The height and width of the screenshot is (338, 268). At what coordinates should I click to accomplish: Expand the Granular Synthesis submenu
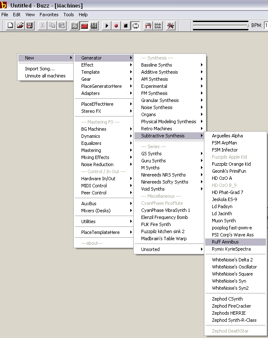click(x=169, y=100)
